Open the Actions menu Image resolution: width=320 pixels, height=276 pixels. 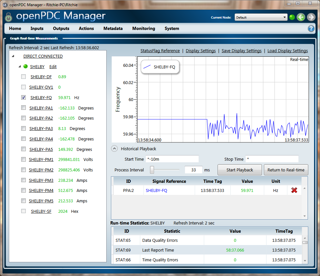coord(86,29)
